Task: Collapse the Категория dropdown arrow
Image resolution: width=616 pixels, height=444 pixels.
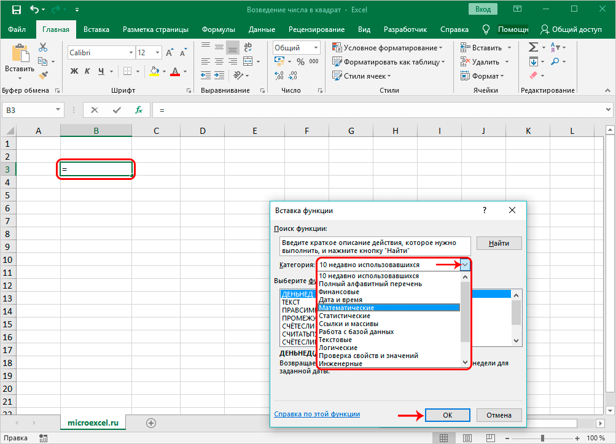Action: 465,265
